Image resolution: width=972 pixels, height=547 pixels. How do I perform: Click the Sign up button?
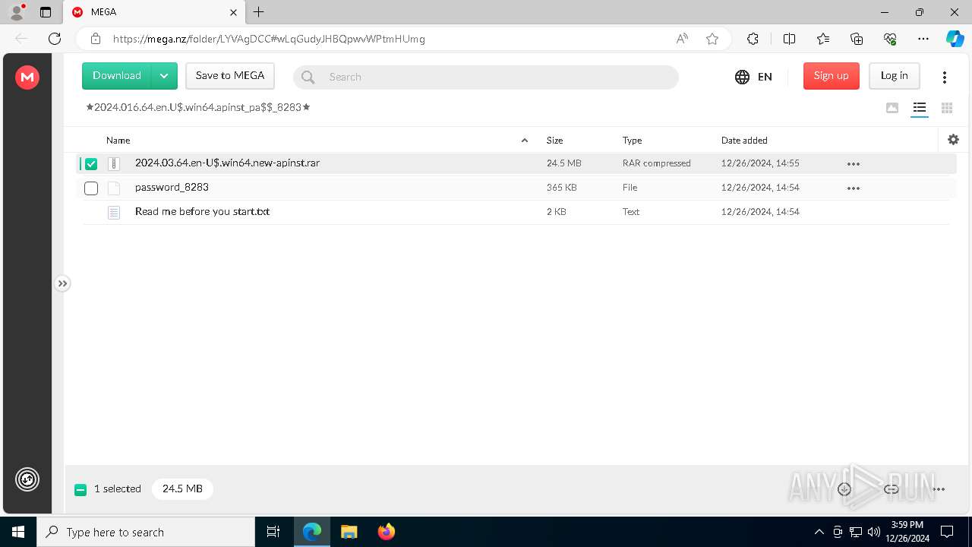pos(832,76)
